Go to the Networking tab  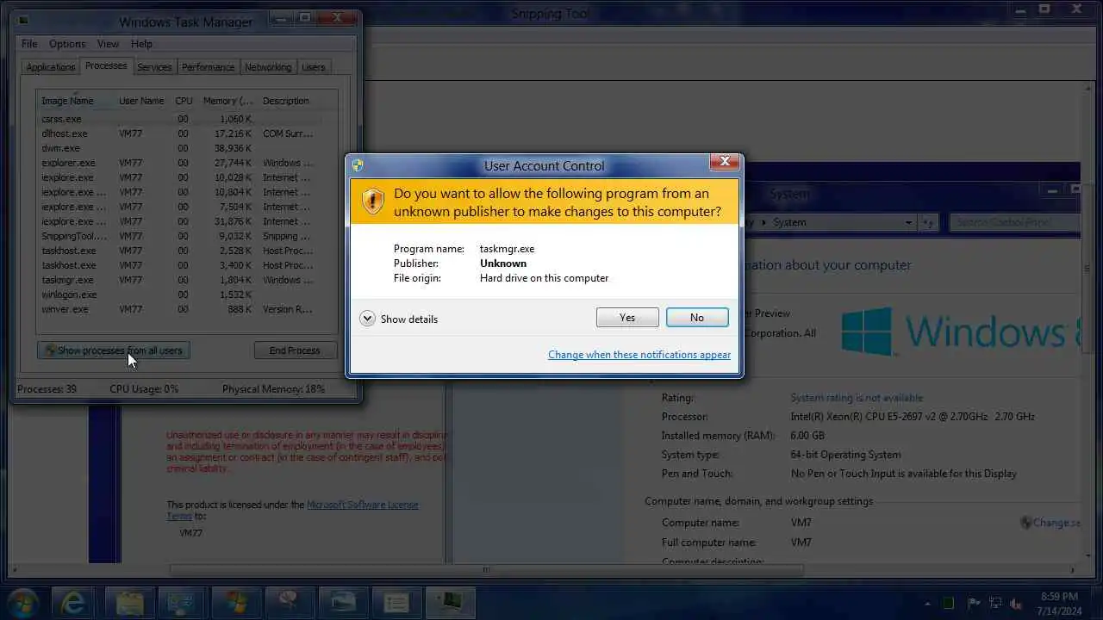[x=268, y=67]
